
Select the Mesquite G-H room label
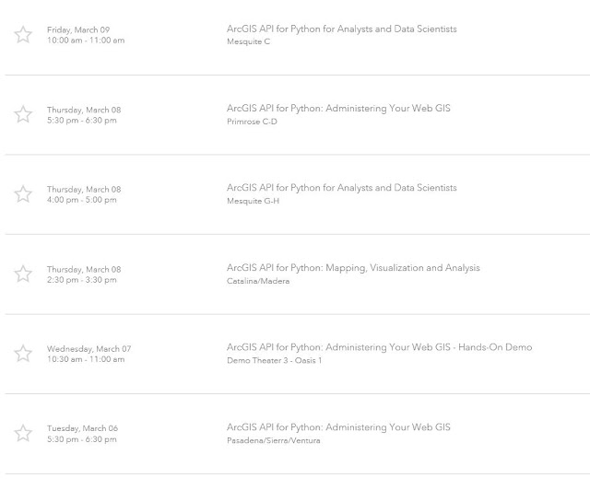(x=253, y=201)
